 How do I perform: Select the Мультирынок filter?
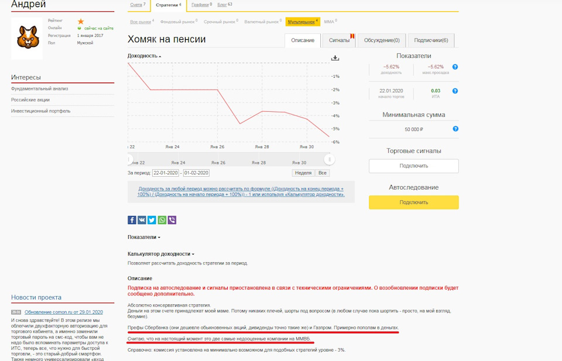pos(303,22)
